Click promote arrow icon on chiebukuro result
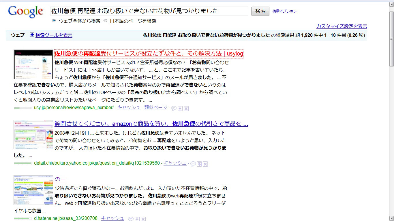This screenshot has width=394, height=221. [x=199, y=164]
